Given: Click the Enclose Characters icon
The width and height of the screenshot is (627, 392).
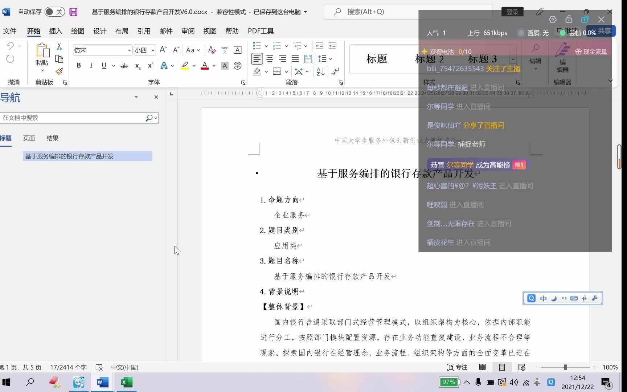Looking at the screenshot, I should coord(238,66).
